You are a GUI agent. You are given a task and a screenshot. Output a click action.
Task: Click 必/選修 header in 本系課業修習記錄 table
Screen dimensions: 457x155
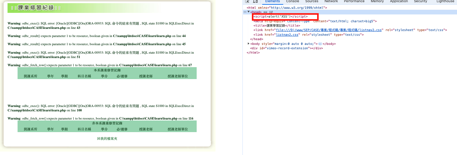pos(122,76)
